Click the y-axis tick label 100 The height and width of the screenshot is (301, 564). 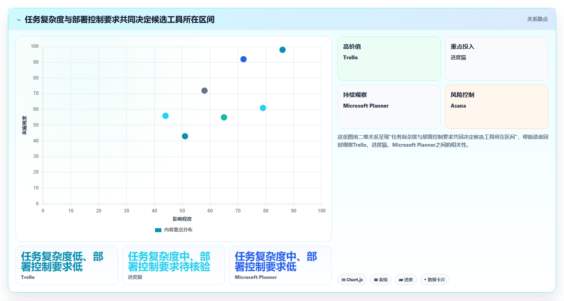point(35,47)
